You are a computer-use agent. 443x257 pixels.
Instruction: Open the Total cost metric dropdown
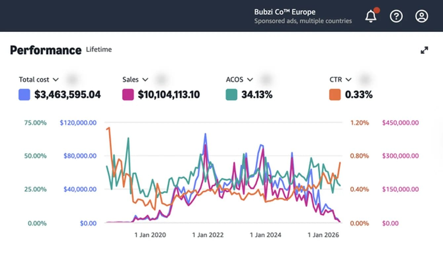click(39, 79)
